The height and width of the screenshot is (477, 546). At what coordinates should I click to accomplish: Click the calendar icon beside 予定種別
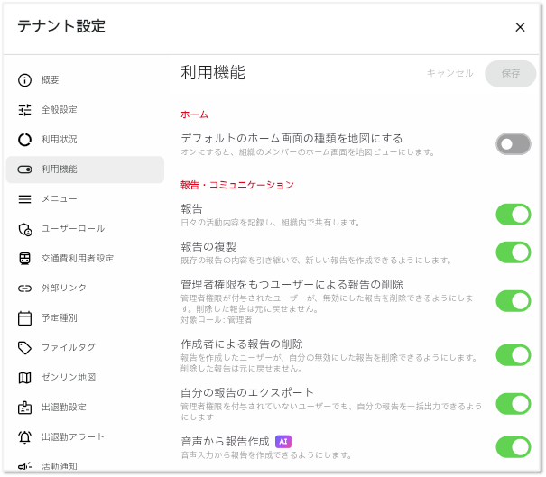(24, 318)
